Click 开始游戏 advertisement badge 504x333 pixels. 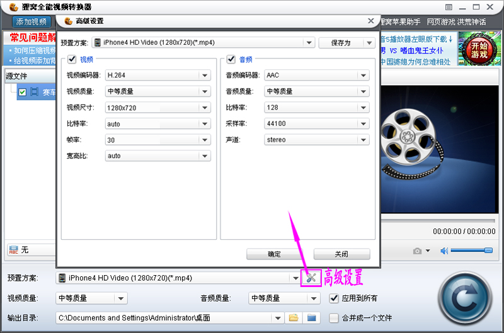click(479, 49)
